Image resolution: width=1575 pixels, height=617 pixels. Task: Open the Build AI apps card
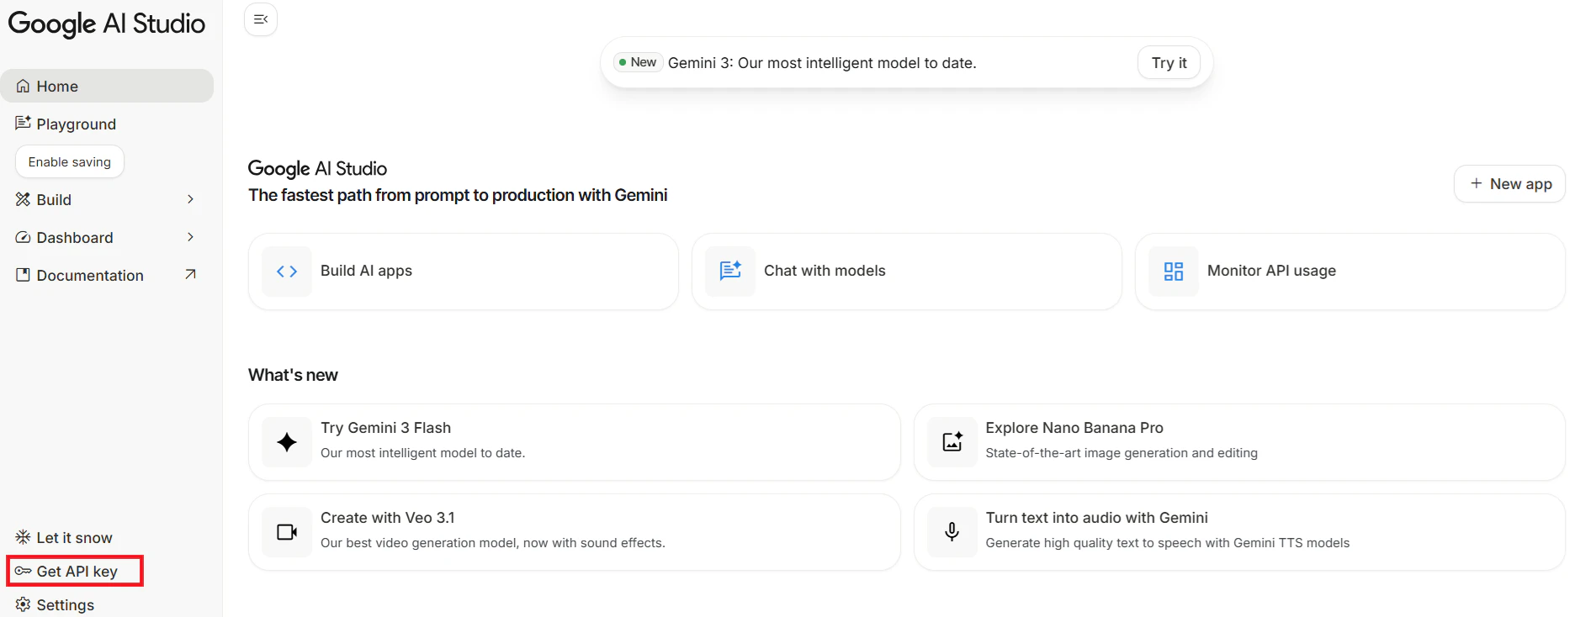(x=464, y=272)
